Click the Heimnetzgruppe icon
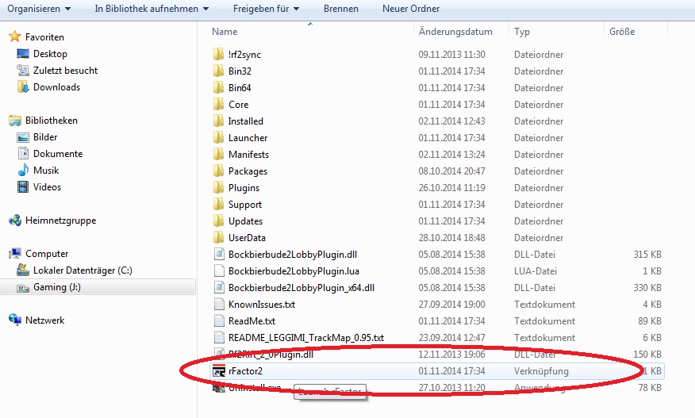The height and width of the screenshot is (418, 695). tap(14, 221)
